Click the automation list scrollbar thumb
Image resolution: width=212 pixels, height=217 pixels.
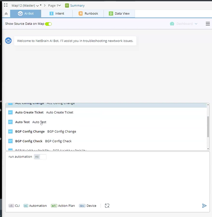(x=208, y=127)
